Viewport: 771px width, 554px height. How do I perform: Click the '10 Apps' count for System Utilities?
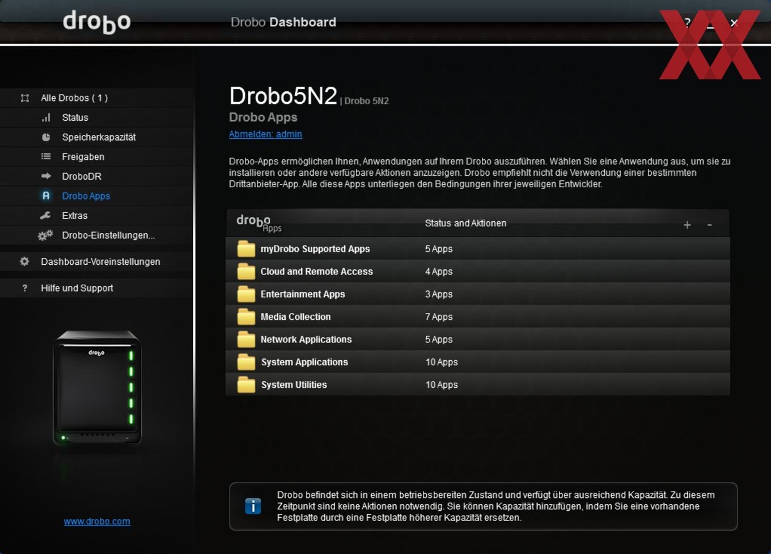pyautogui.click(x=442, y=385)
